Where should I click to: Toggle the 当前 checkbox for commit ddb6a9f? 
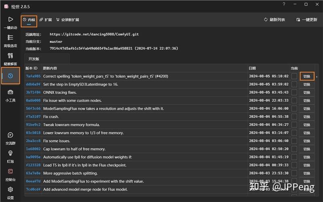click(294, 84)
